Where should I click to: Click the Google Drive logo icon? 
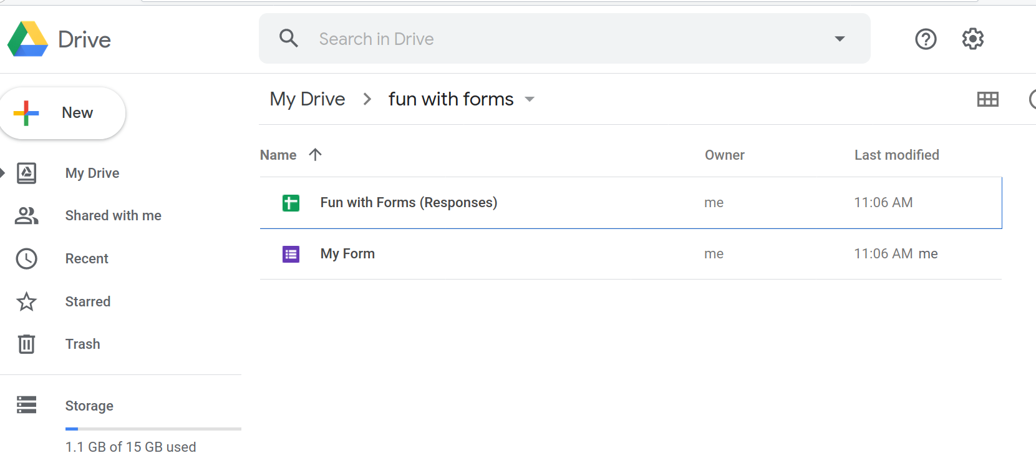tap(27, 39)
